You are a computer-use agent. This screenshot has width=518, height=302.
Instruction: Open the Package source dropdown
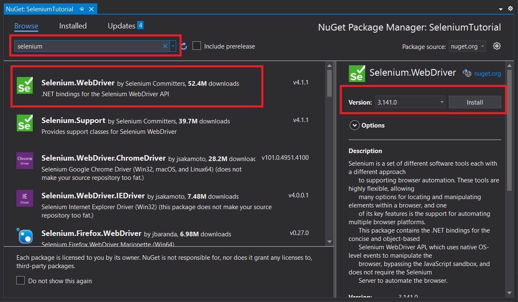tap(467, 46)
